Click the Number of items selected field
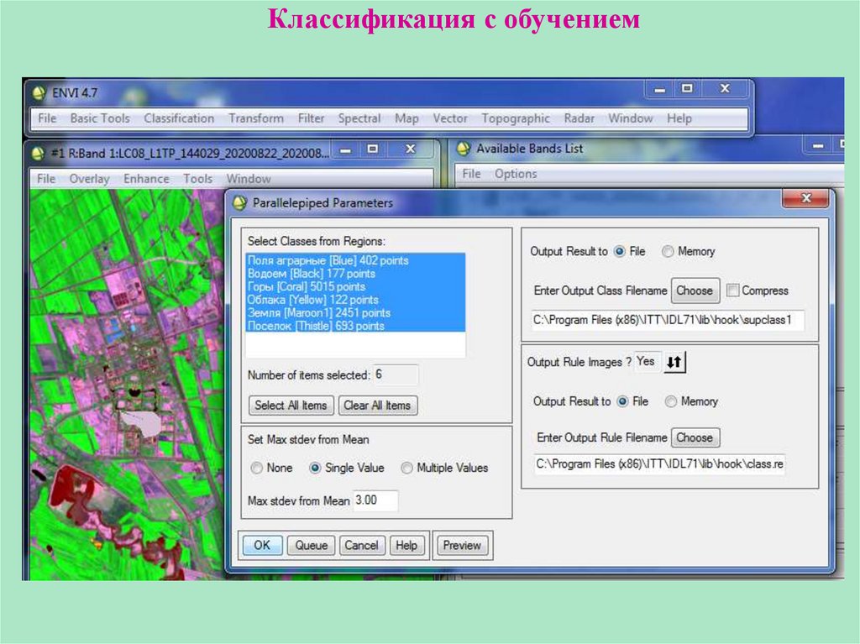860x644 pixels. tap(396, 375)
